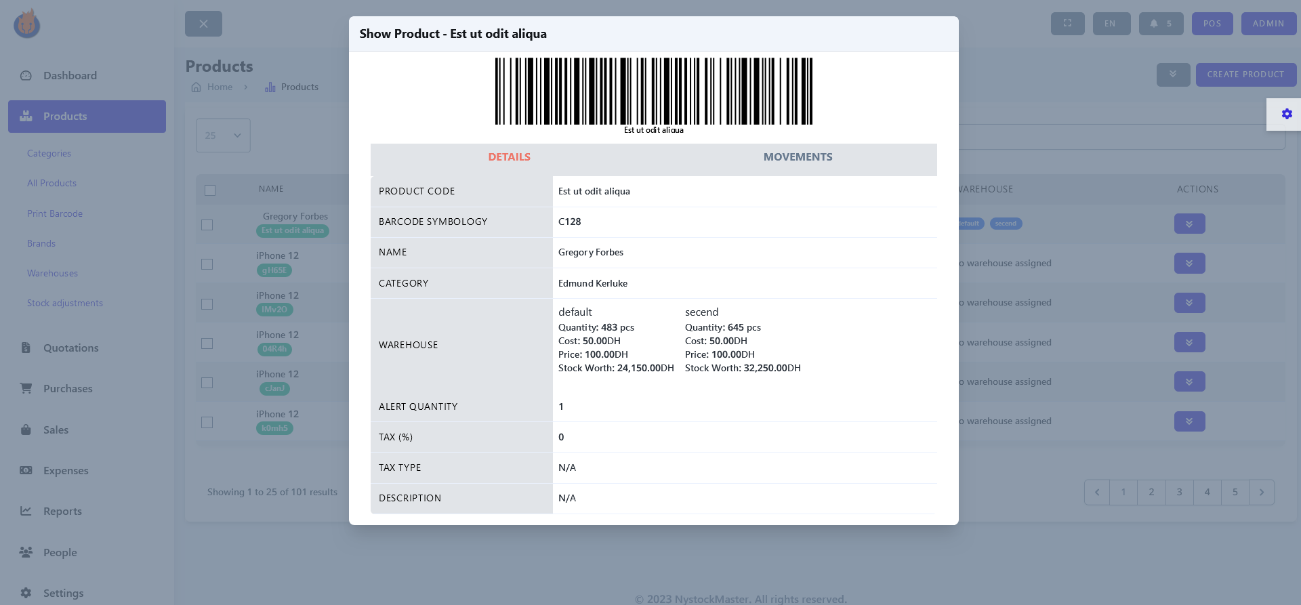
Task: Click the Sales bag icon
Action: [26, 430]
